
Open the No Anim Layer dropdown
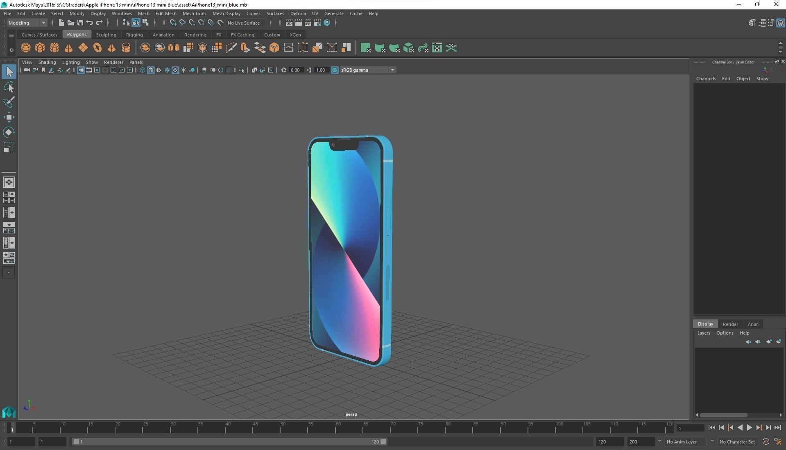(686, 442)
